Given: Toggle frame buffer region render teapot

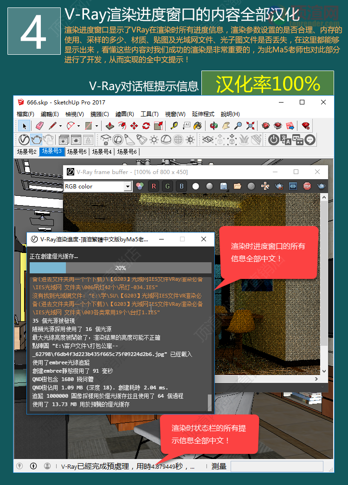Looking at the screenshot, I should point(279,186).
